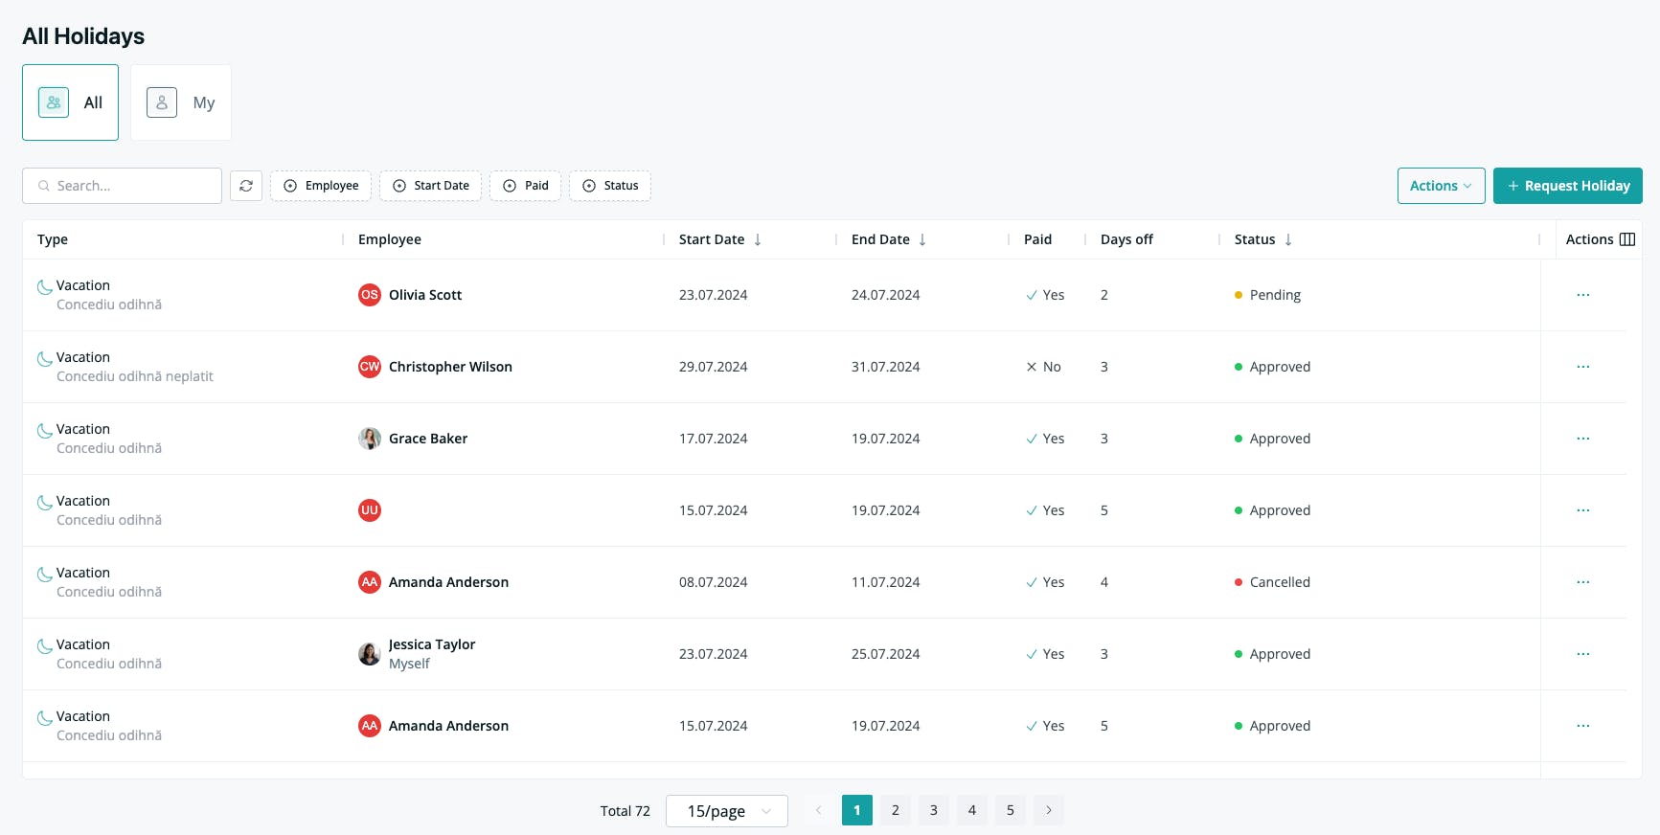Click the refresh icon next to search
This screenshot has width=1660, height=835.
tap(246, 186)
